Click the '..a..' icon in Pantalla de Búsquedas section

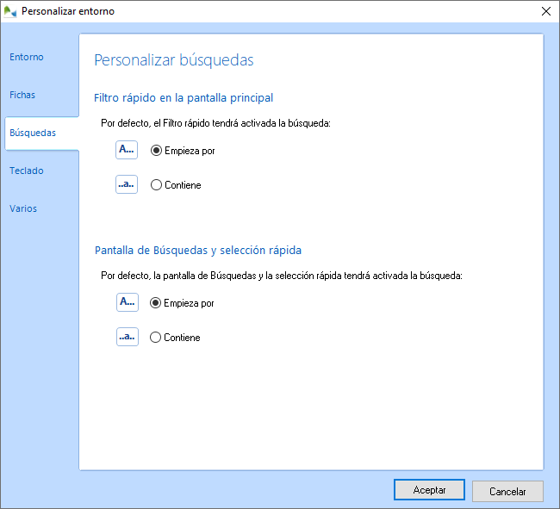pyautogui.click(x=128, y=337)
